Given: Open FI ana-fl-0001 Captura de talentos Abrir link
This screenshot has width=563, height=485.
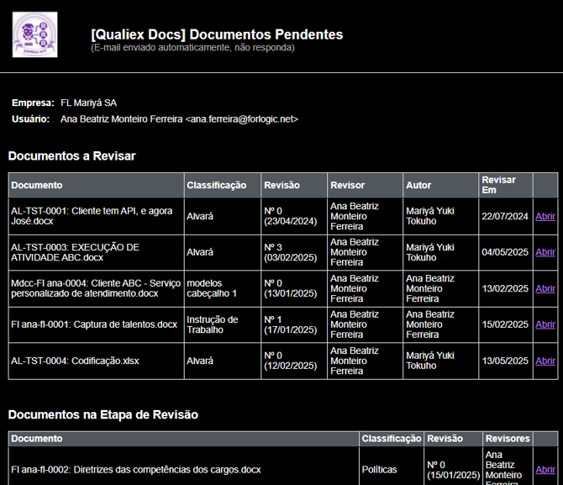Looking at the screenshot, I should tap(545, 324).
